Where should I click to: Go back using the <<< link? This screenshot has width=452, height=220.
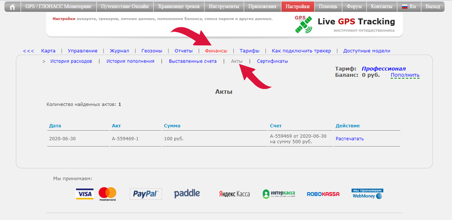click(x=29, y=51)
